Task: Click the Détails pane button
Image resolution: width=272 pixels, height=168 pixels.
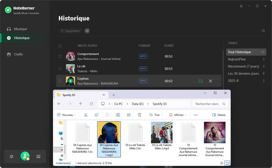Action: [x=219, y=115]
